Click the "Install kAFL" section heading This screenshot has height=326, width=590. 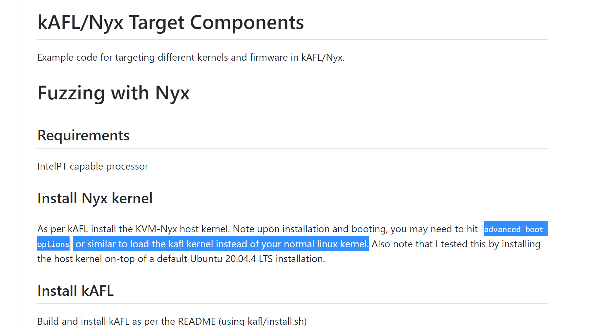click(75, 291)
